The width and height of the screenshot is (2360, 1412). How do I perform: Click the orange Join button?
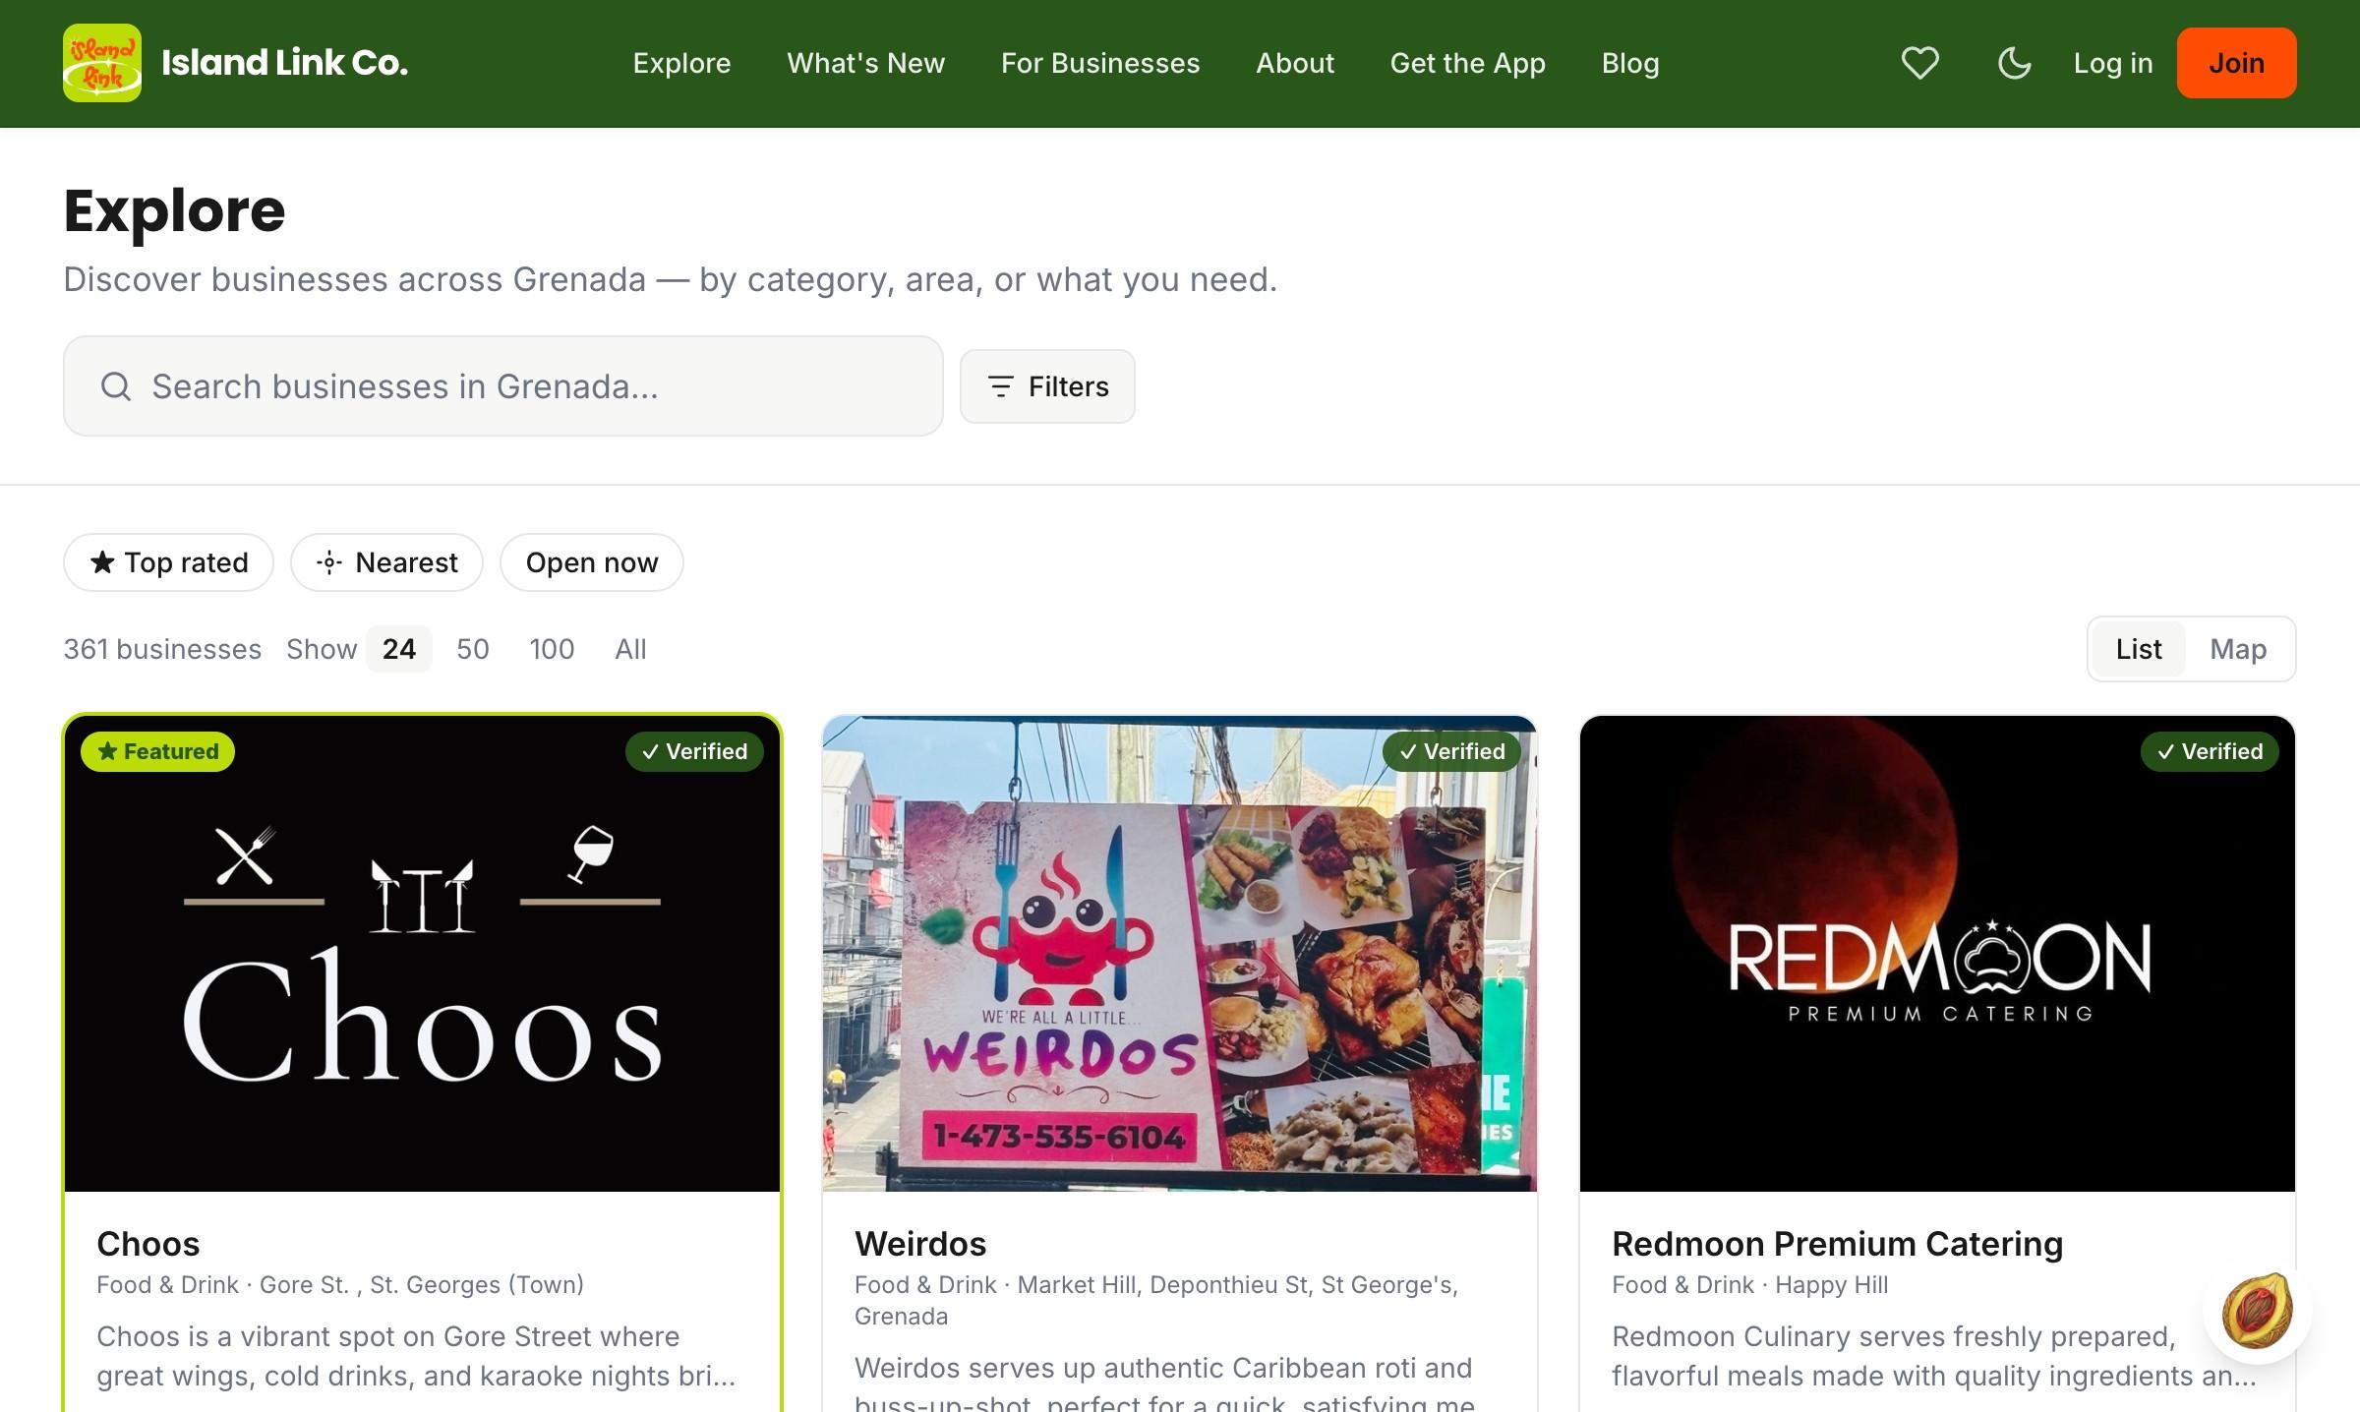pyautogui.click(x=2236, y=63)
